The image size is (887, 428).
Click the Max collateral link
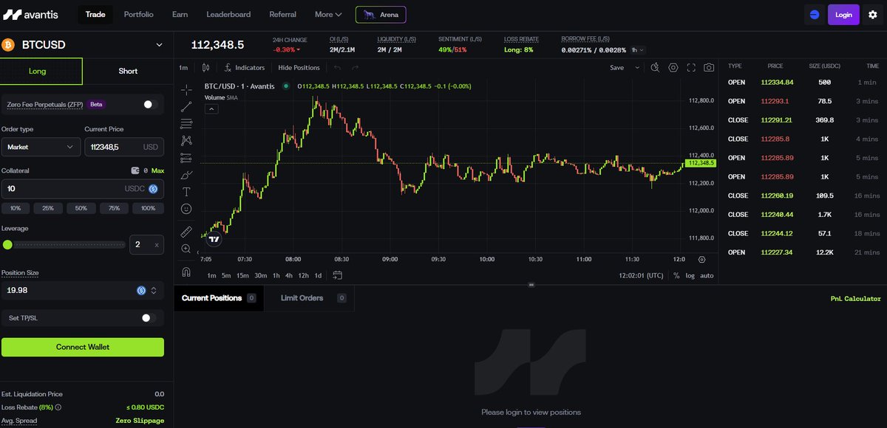pos(157,170)
